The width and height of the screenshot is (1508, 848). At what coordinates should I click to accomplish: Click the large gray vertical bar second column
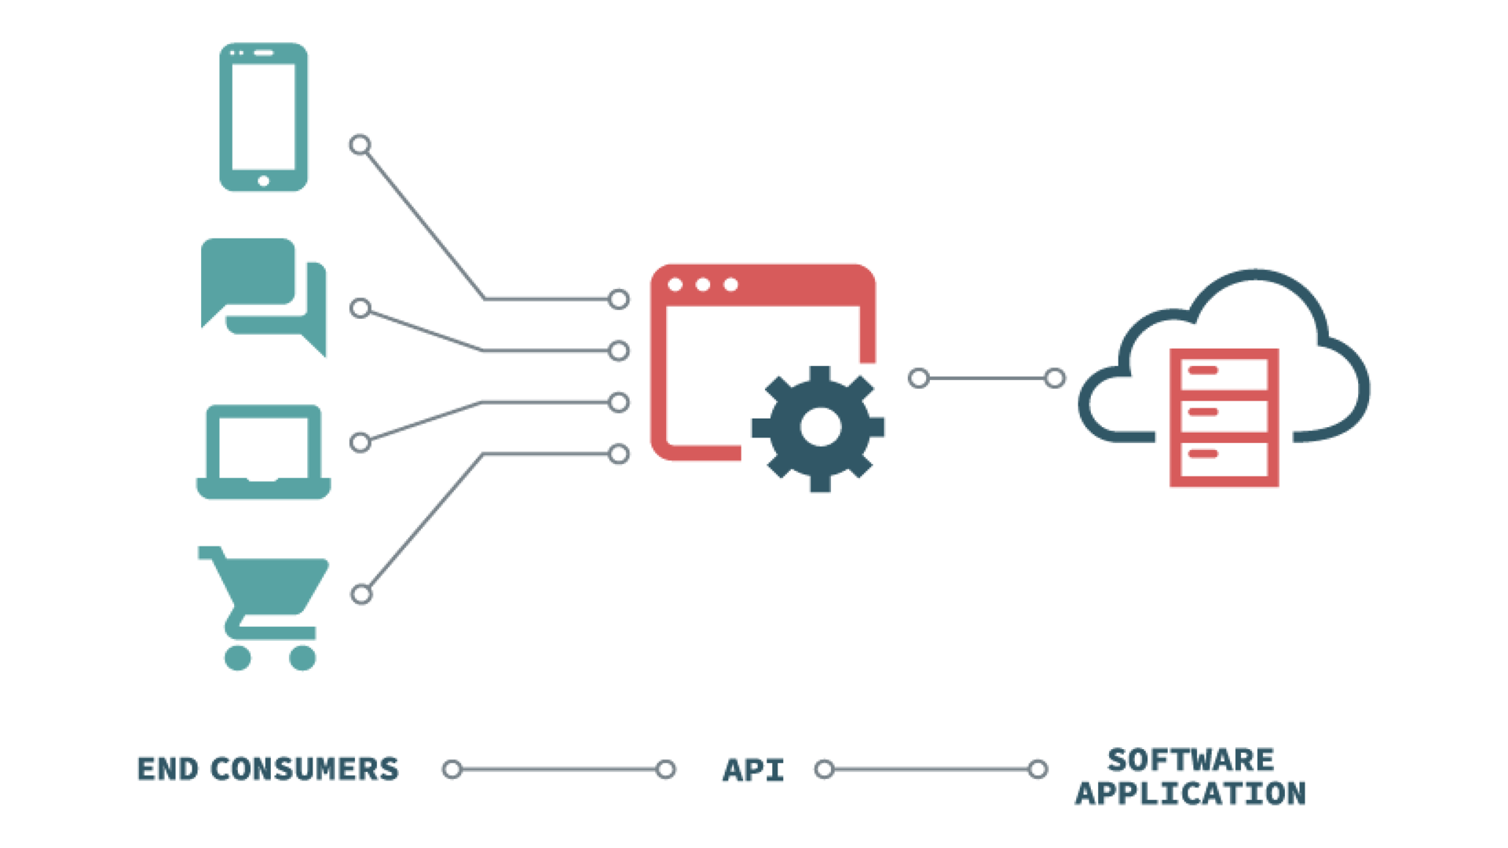[x=518, y=414]
